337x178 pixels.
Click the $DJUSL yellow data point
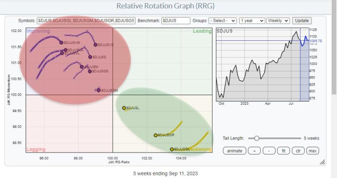(124, 108)
